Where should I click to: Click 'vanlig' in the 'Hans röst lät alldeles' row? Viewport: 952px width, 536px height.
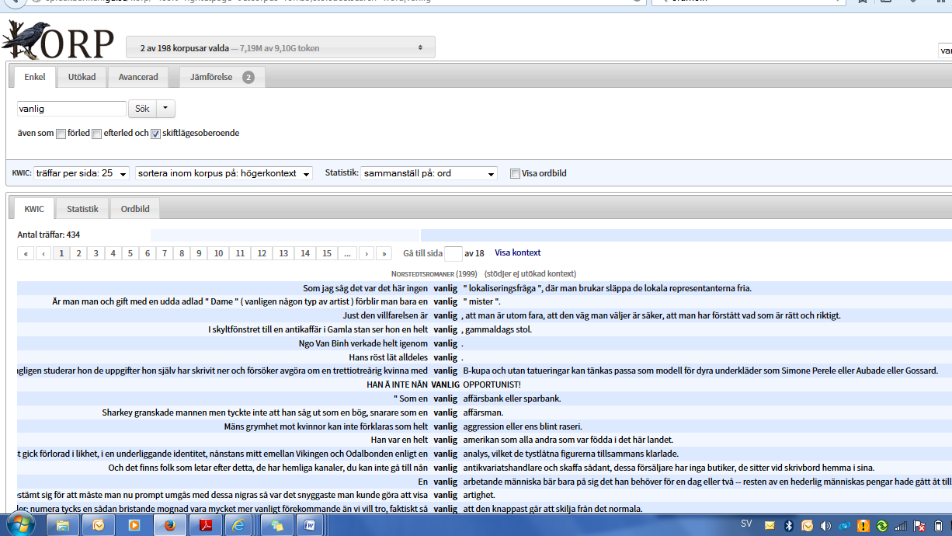(445, 357)
